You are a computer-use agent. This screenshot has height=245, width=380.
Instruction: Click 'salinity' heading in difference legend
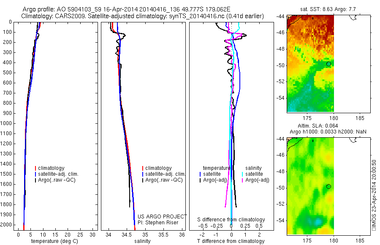(253, 168)
